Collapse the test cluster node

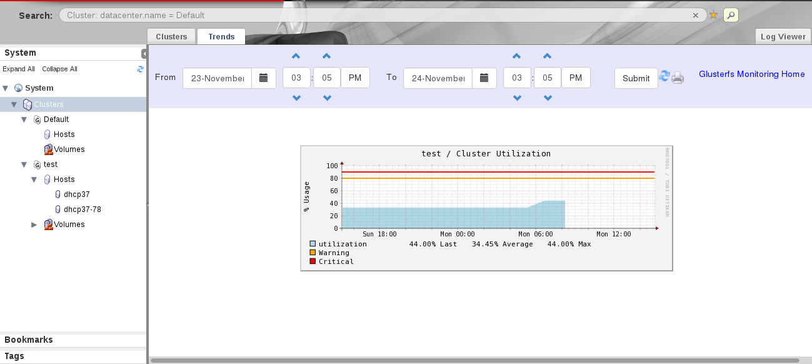point(24,164)
